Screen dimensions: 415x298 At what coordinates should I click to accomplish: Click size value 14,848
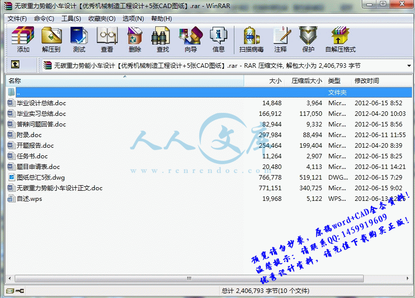[x=272, y=103]
